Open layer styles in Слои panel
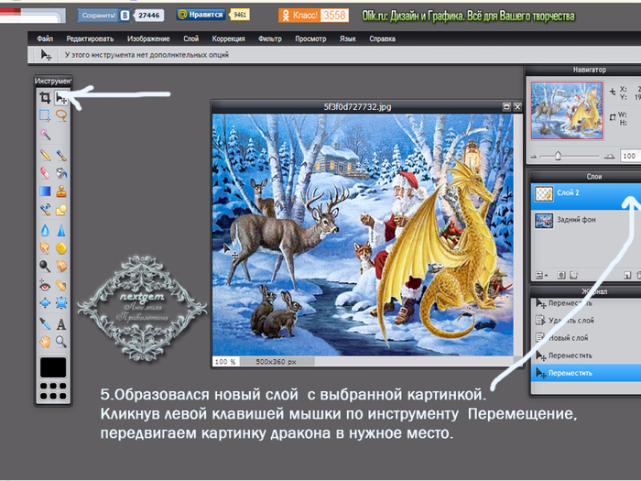 point(573,275)
